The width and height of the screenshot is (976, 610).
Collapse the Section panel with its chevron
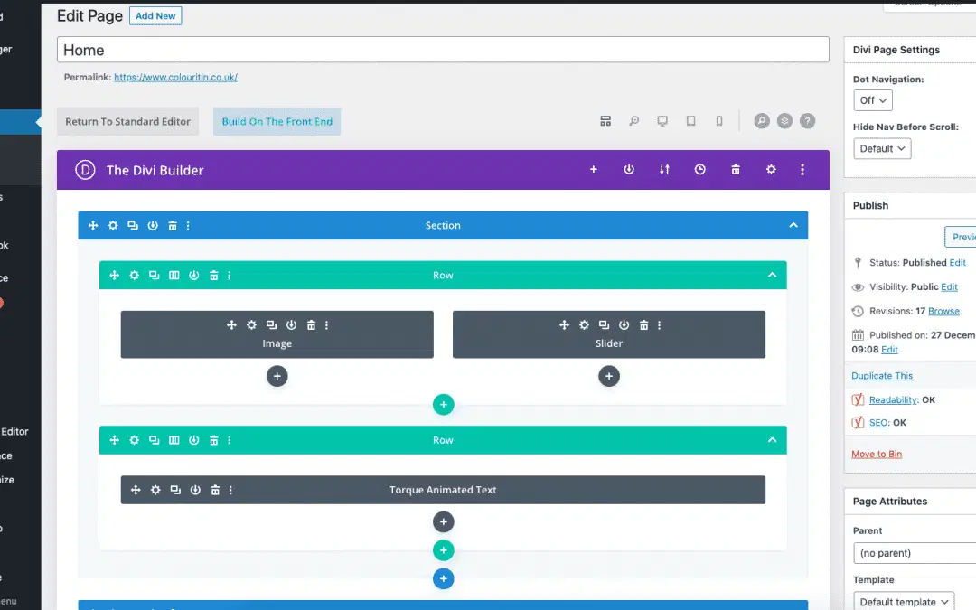click(x=793, y=225)
